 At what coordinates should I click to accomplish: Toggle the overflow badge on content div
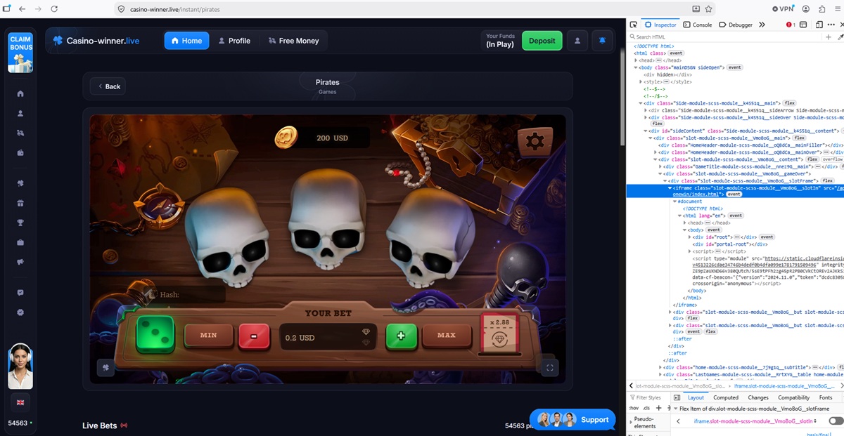[832, 159]
